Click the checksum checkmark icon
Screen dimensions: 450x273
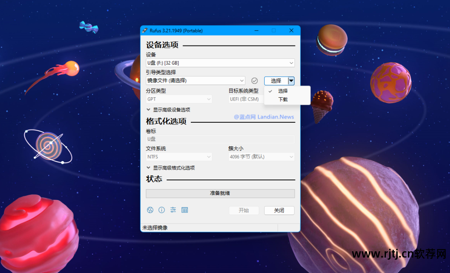[254, 81]
